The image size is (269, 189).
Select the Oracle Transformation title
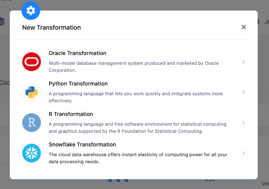77,53
